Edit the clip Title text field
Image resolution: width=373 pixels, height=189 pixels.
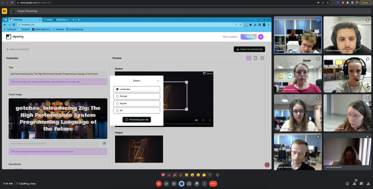tap(58, 74)
